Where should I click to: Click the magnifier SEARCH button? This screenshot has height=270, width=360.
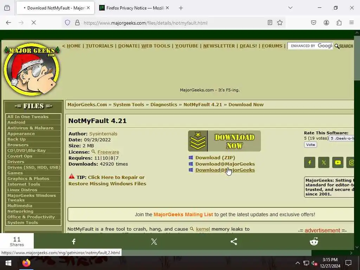coord(344,46)
